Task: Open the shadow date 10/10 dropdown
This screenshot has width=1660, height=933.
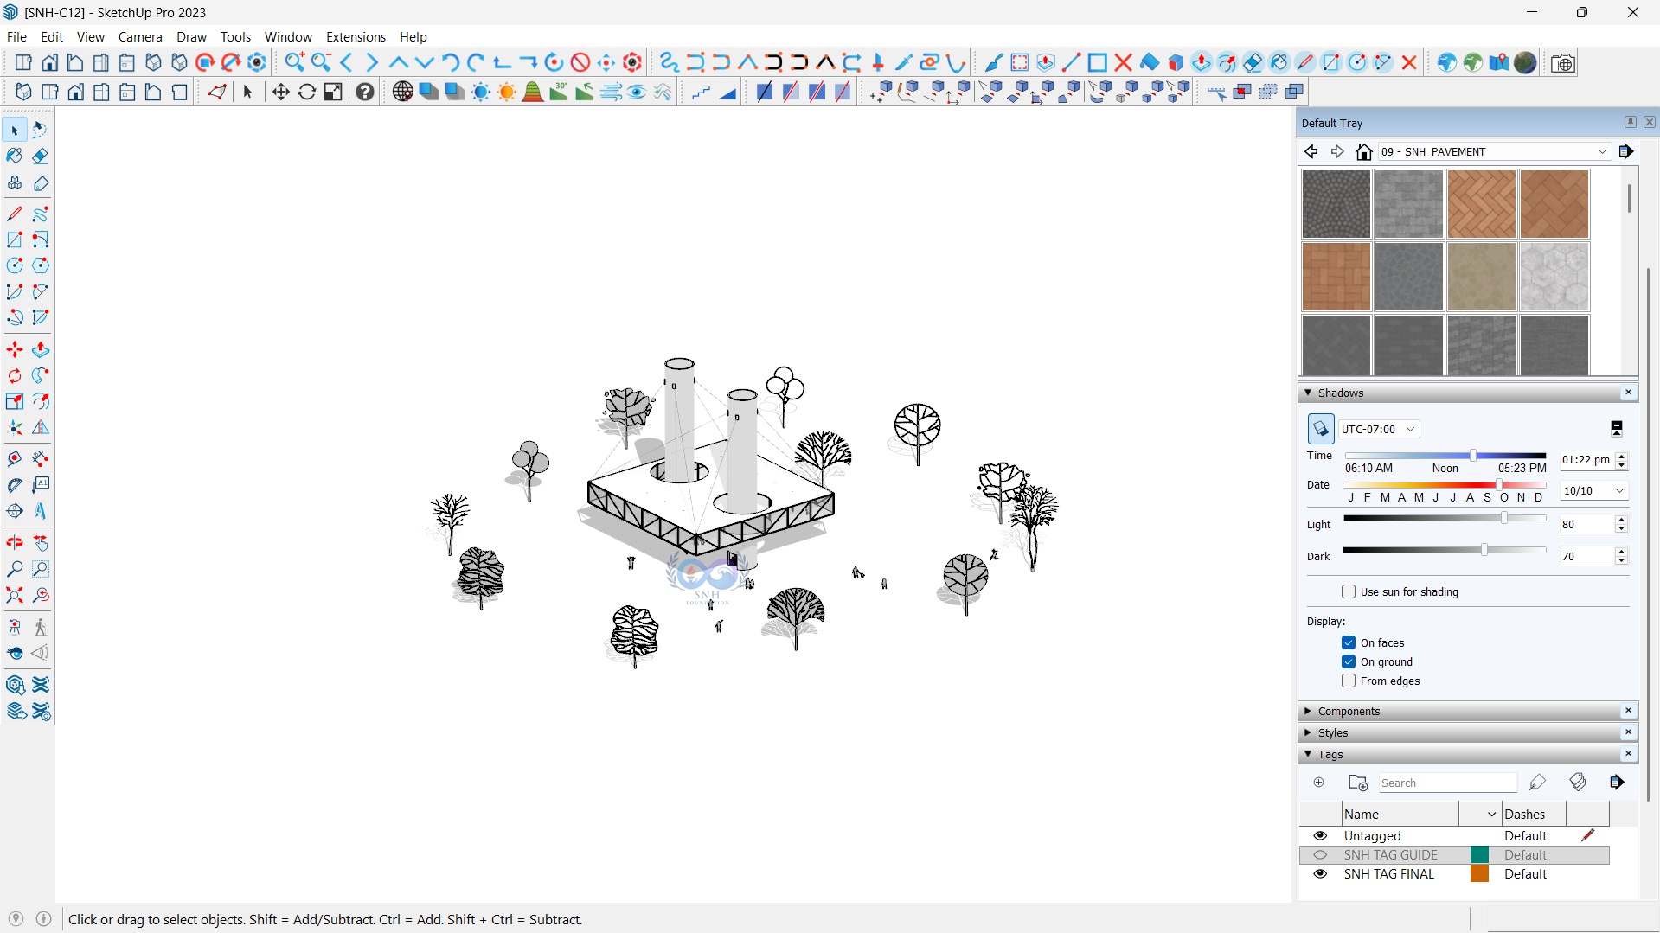Action: [x=1594, y=490]
